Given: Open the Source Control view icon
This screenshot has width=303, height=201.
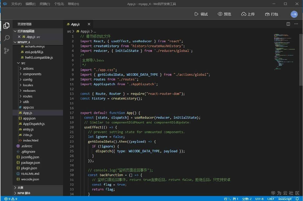Looking at the screenshot, I should 6,51.
